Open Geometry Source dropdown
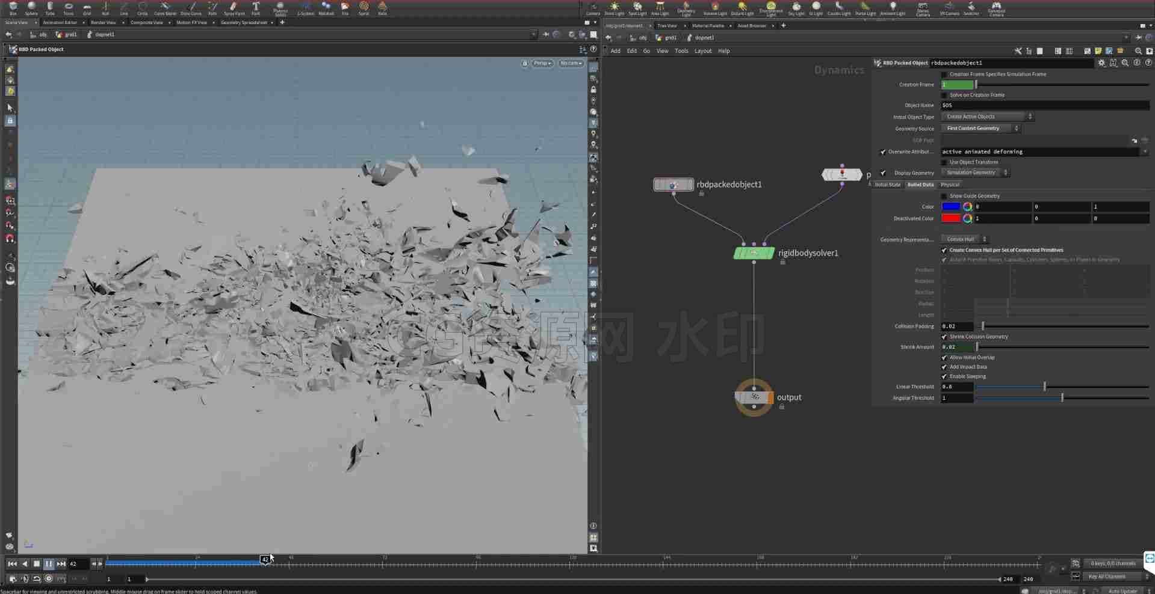 [980, 128]
